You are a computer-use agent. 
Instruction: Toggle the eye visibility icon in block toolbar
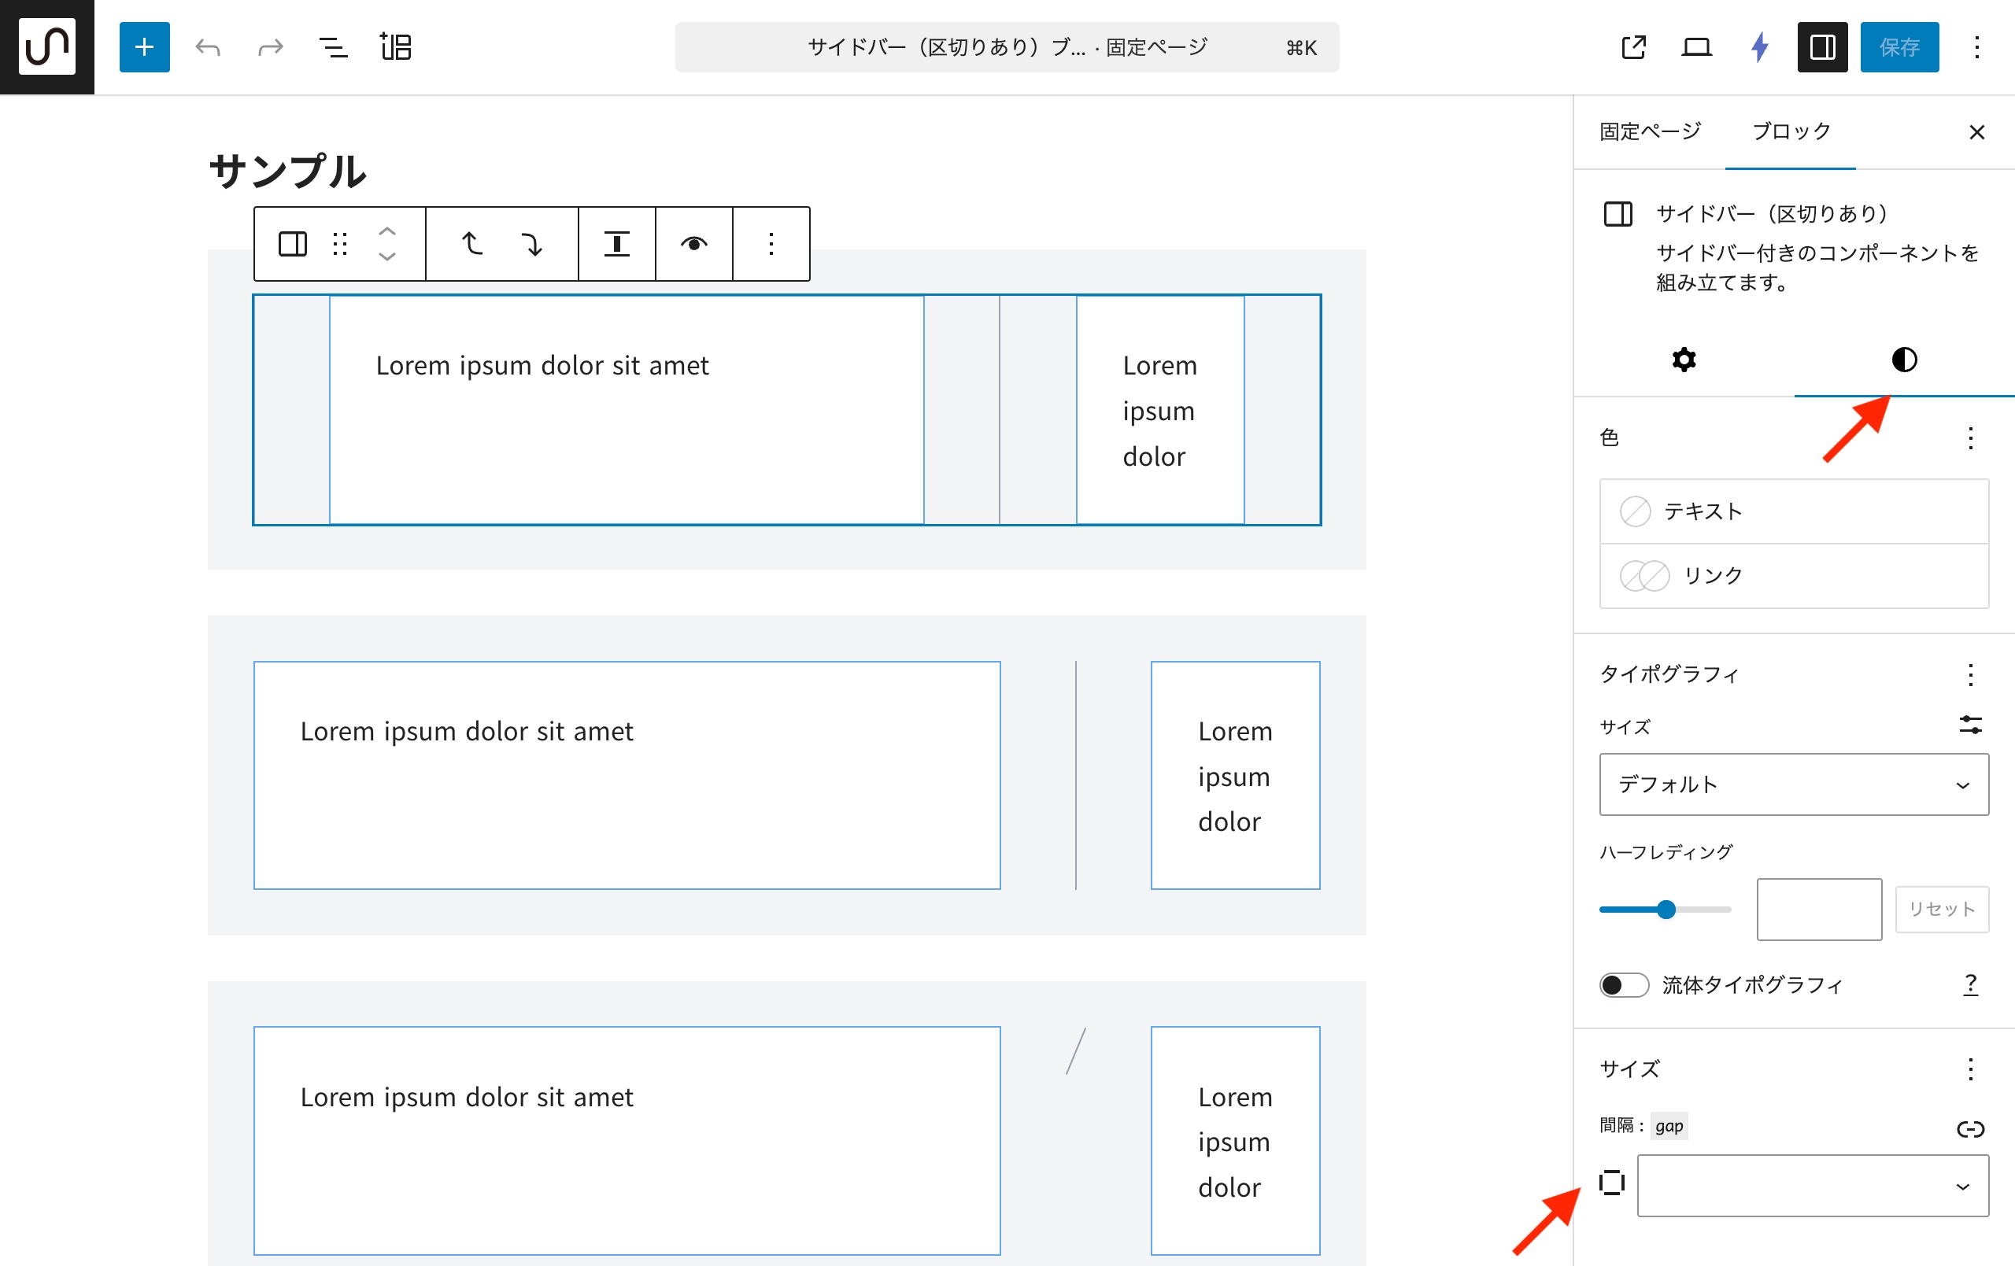coord(693,243)
